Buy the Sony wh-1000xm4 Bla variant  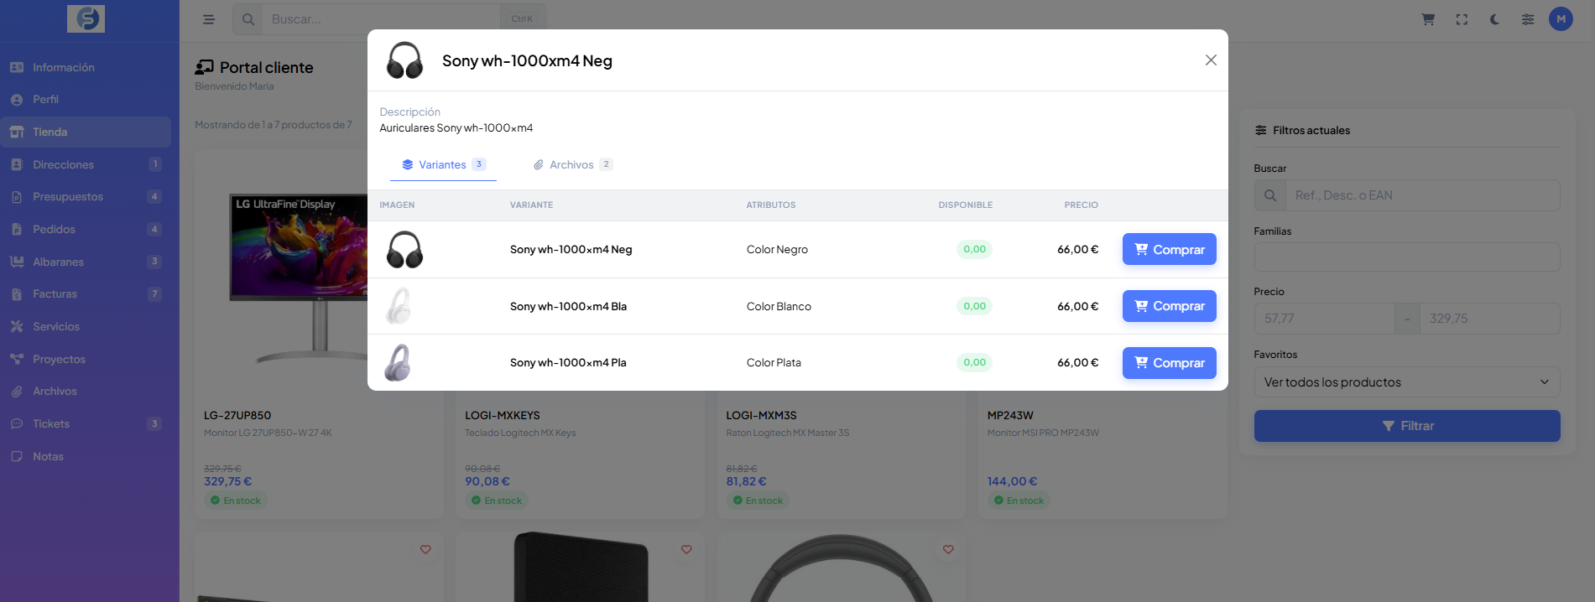pos(1169,306)
